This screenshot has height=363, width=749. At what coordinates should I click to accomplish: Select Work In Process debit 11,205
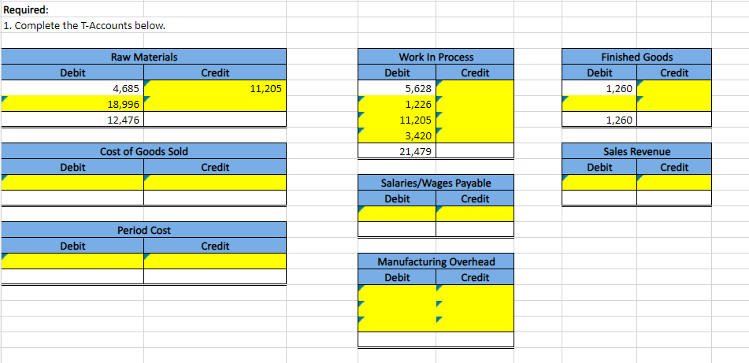397,120
